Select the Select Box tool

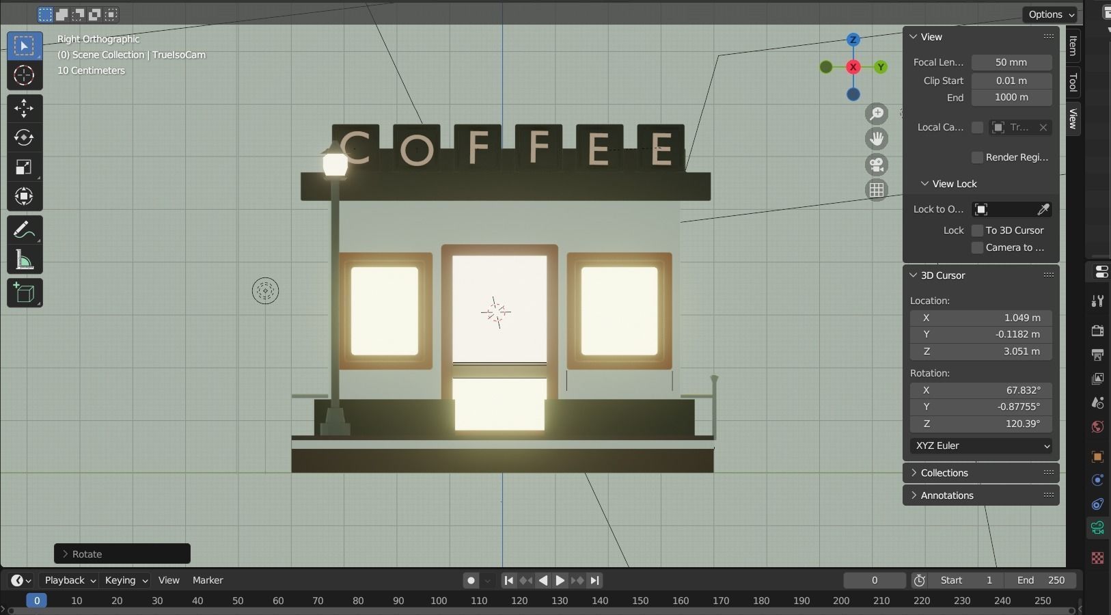click(25, 46)
